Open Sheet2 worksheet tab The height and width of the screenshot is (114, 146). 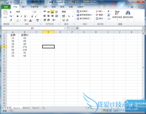click(26, 108)
